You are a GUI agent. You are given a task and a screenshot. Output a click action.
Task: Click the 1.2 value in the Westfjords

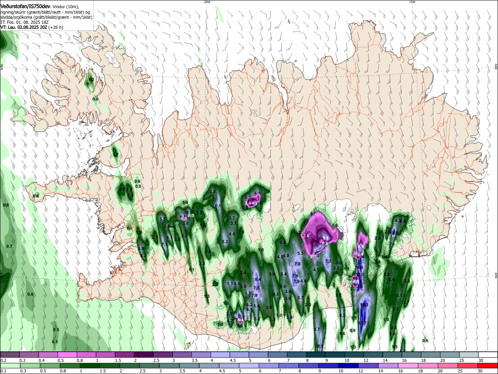91,79
